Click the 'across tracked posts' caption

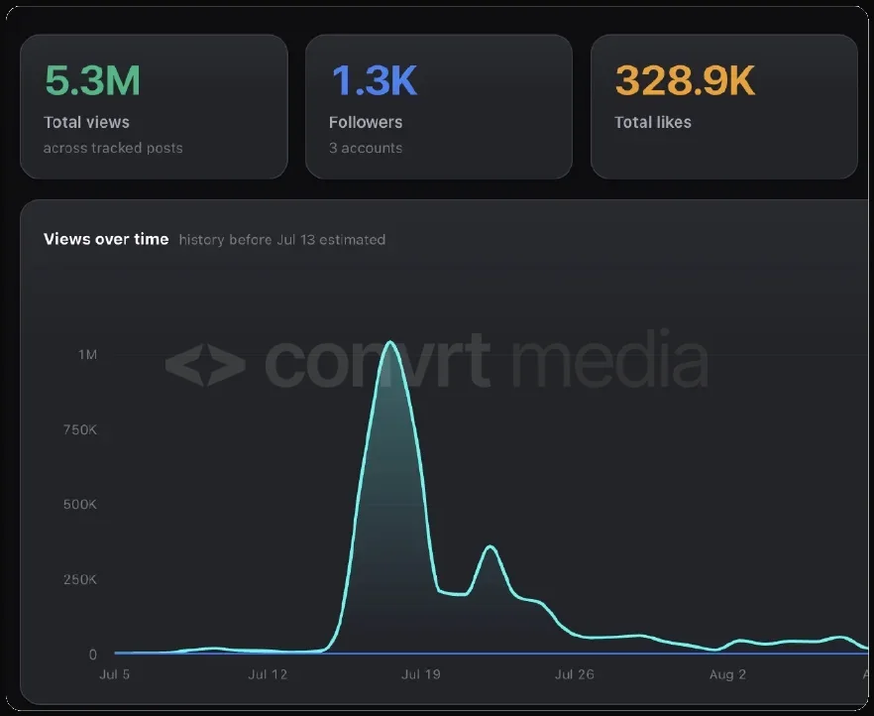[x=113, y=148]
